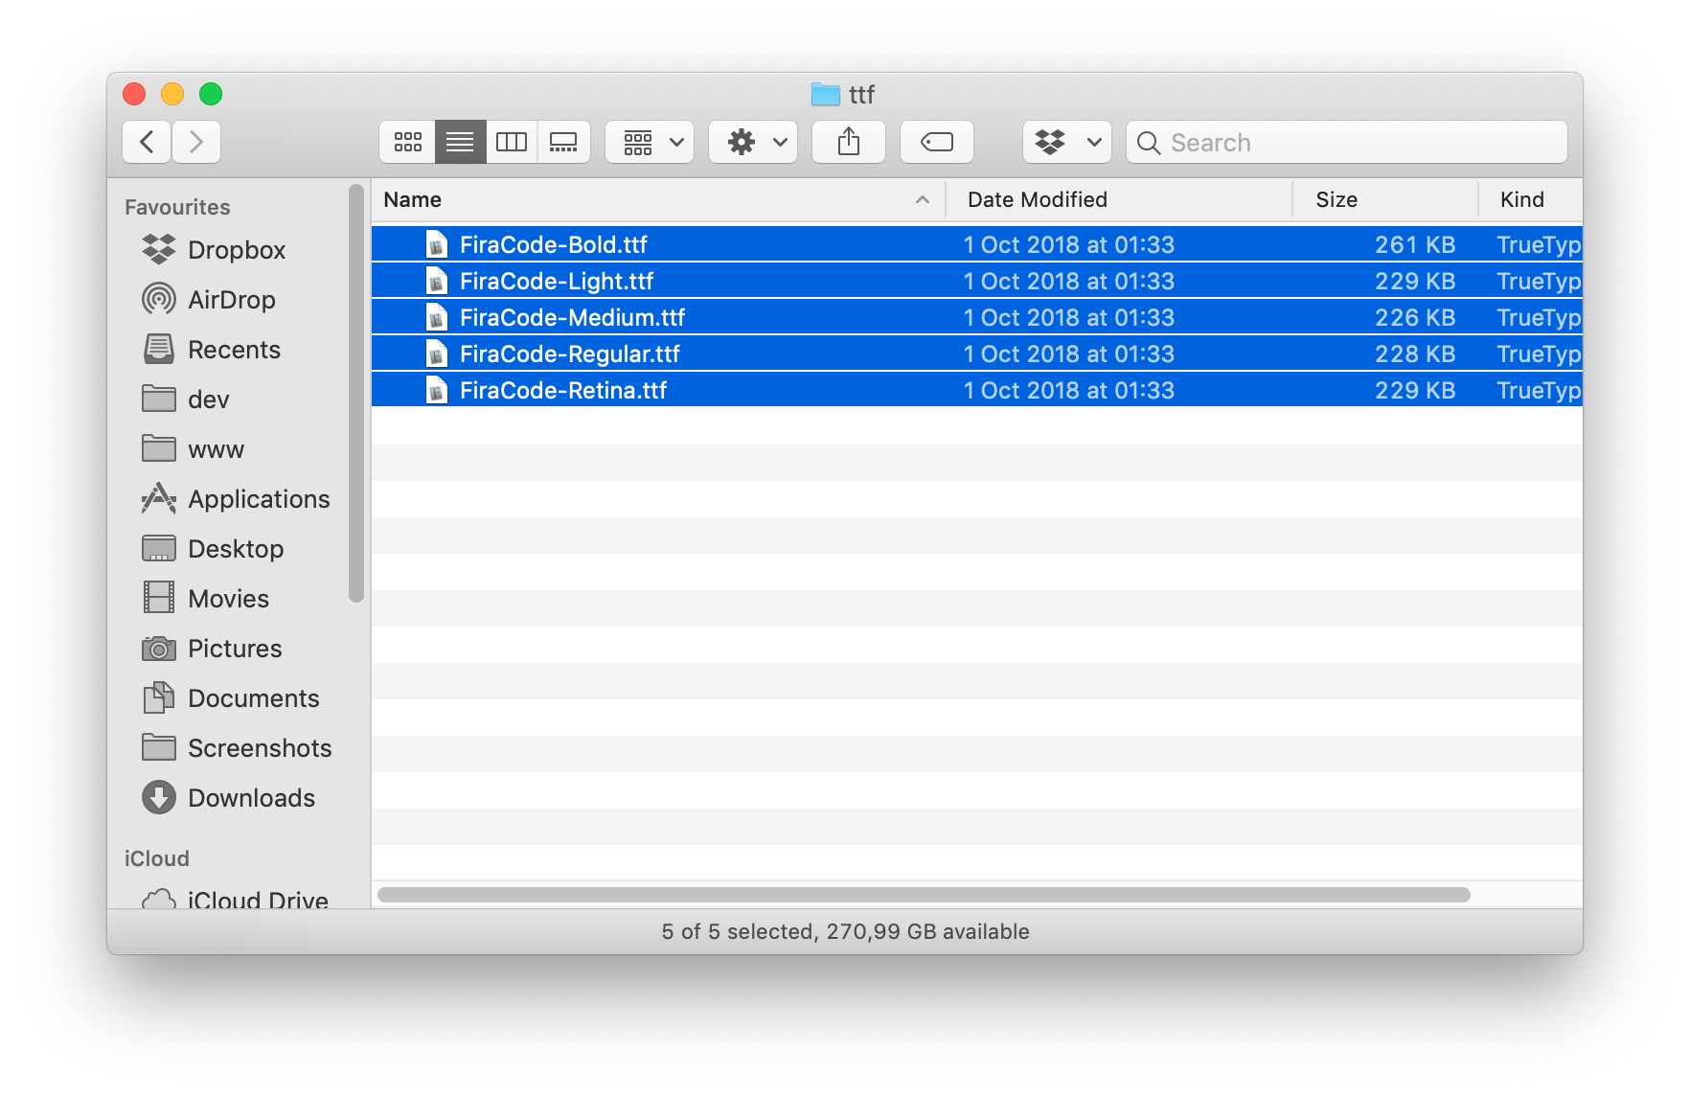Open the Dropbox toolbar dropdown

click(x=1066, y=143)
